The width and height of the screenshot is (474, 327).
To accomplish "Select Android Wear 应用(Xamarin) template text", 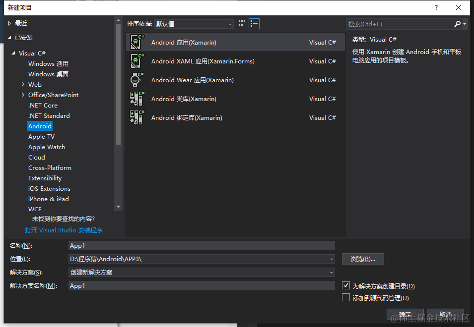I will point(192,80).
